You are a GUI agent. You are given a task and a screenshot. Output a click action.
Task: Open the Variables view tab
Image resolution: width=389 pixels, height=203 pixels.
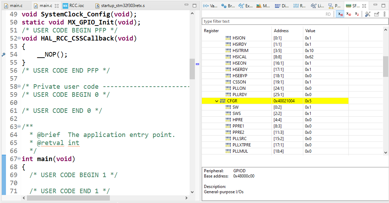tap(210, 6)
